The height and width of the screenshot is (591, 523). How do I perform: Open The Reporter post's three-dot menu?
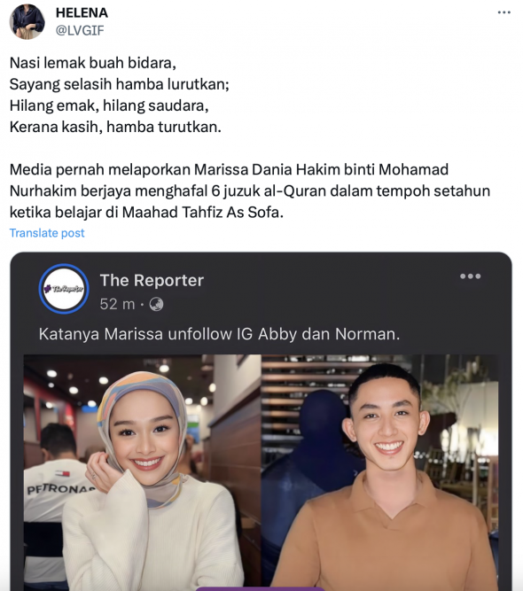click(x=470, y=276)
